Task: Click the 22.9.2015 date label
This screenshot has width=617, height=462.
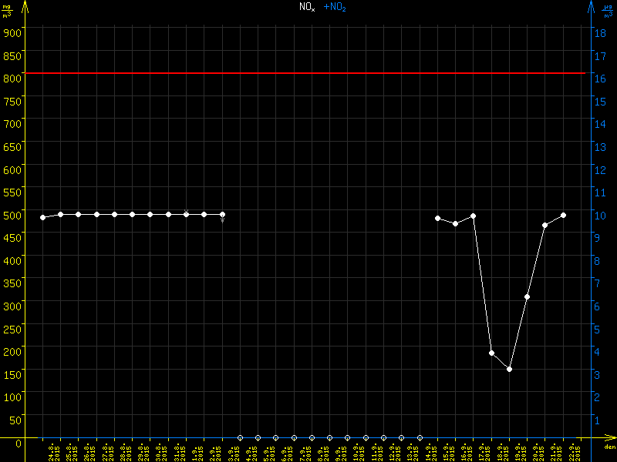Action: point(572,451)
